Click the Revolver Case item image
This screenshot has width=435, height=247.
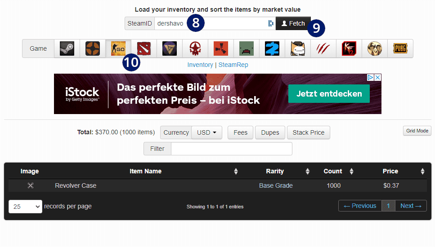31,185
